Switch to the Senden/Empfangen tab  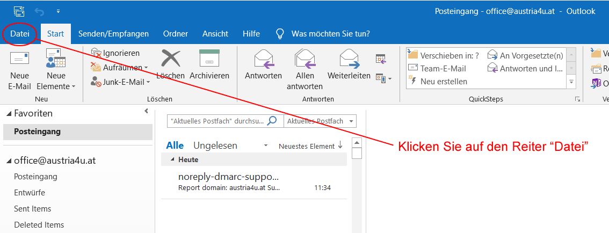pos(113,34)
